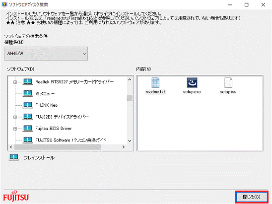The height and width of the screenshot is (204, 272).
Task: Select the @メニュー entry
Action: click(45, 93)
